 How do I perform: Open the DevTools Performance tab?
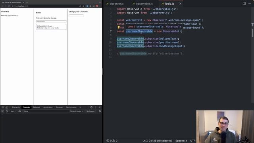[71, 107]
